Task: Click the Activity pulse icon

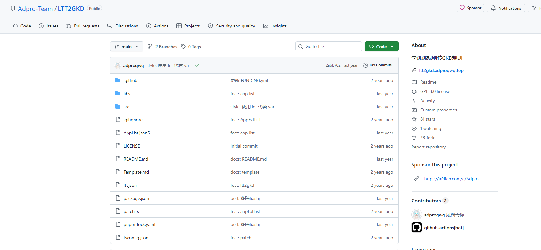Action: [x=414, y=101]
